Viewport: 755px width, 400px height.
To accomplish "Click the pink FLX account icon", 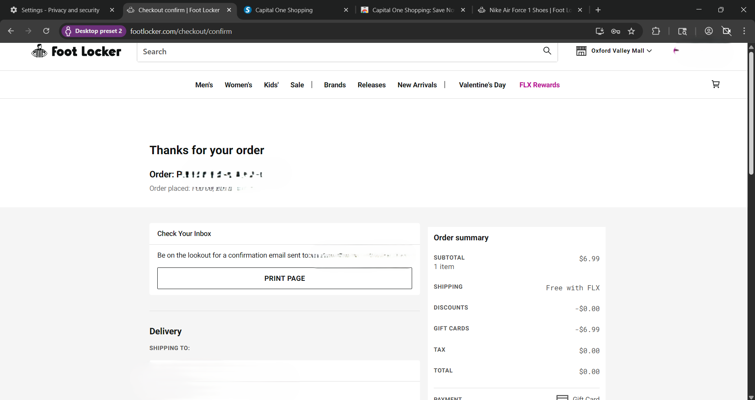I will click(676, 50).
